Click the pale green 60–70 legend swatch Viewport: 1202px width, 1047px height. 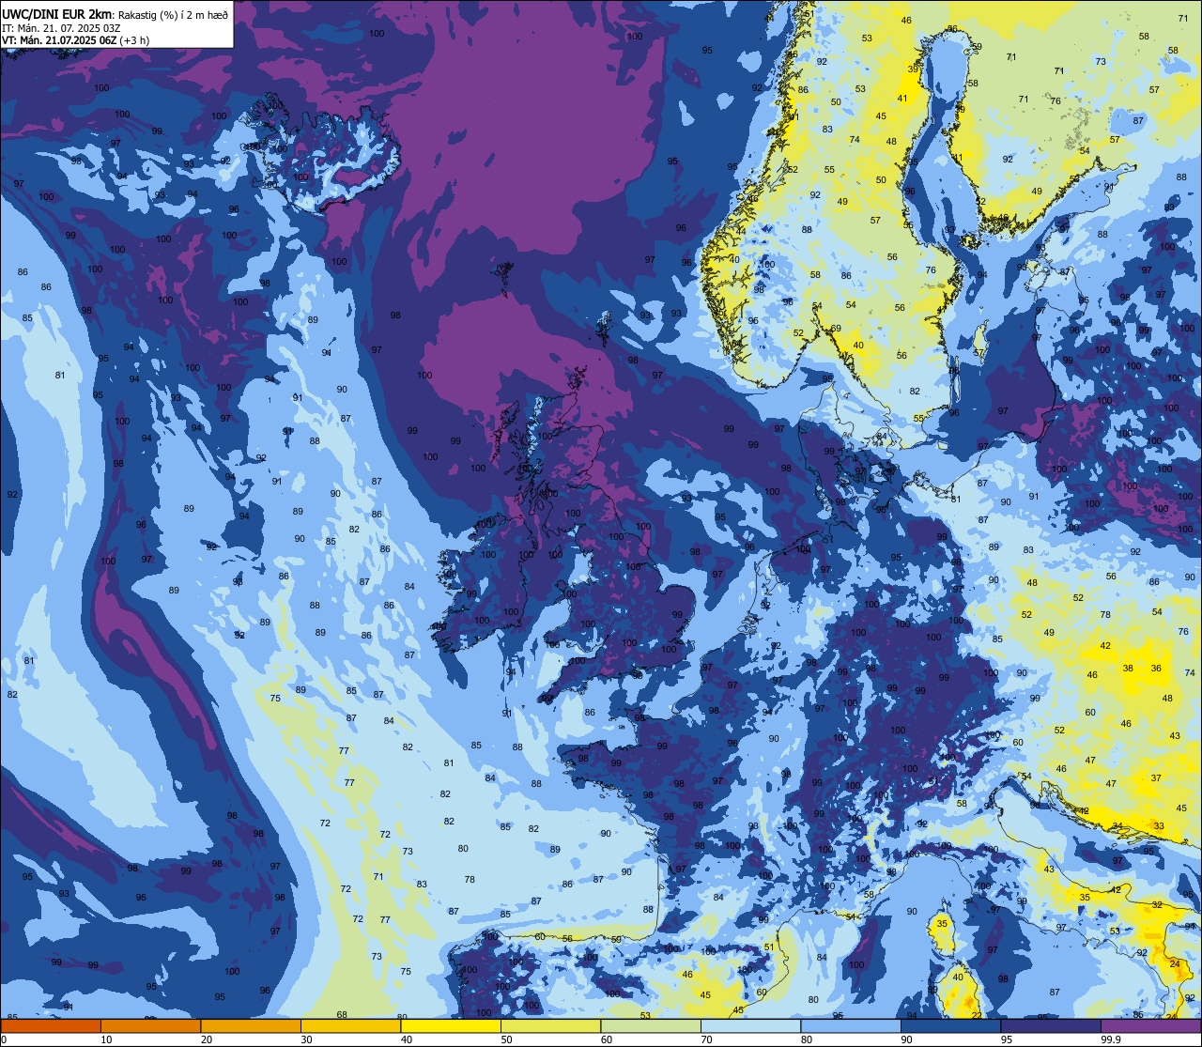click(650, 1025)
